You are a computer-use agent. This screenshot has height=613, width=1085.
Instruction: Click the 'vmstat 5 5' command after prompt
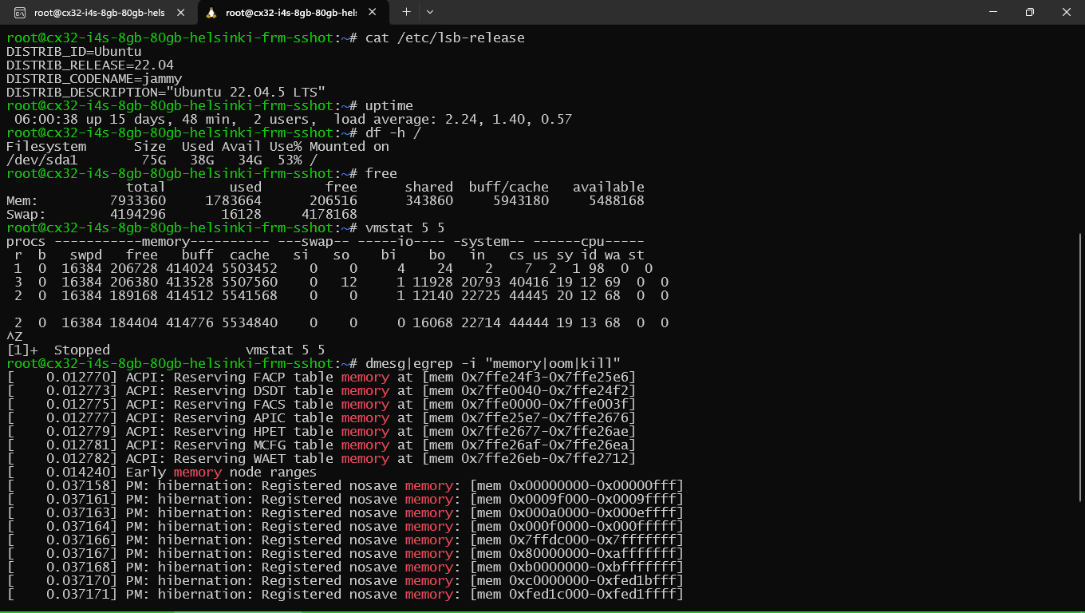[405, 227]
